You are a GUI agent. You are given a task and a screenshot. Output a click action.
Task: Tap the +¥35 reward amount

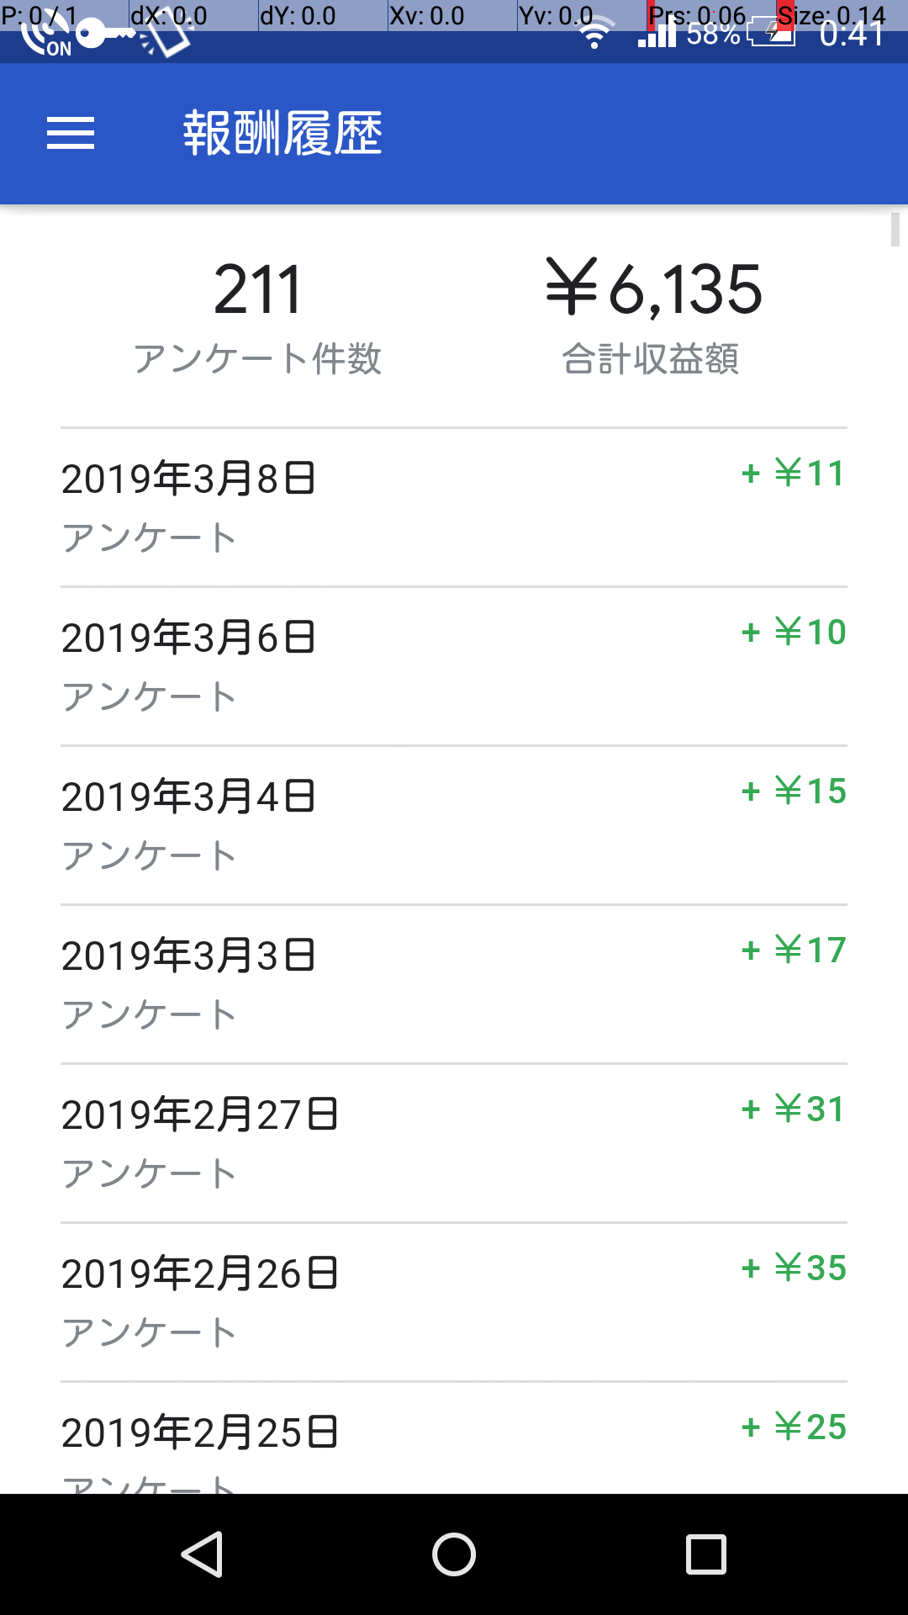point(794,1268)
